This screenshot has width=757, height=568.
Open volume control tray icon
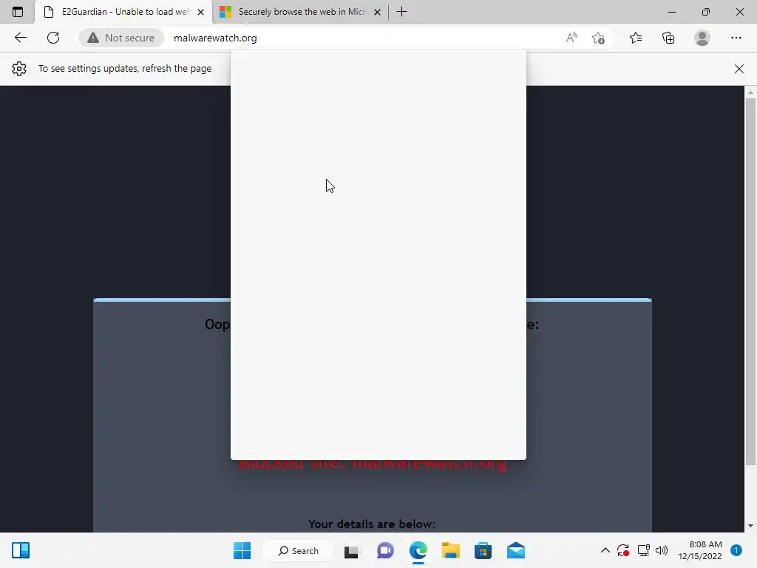pos(662,550)
